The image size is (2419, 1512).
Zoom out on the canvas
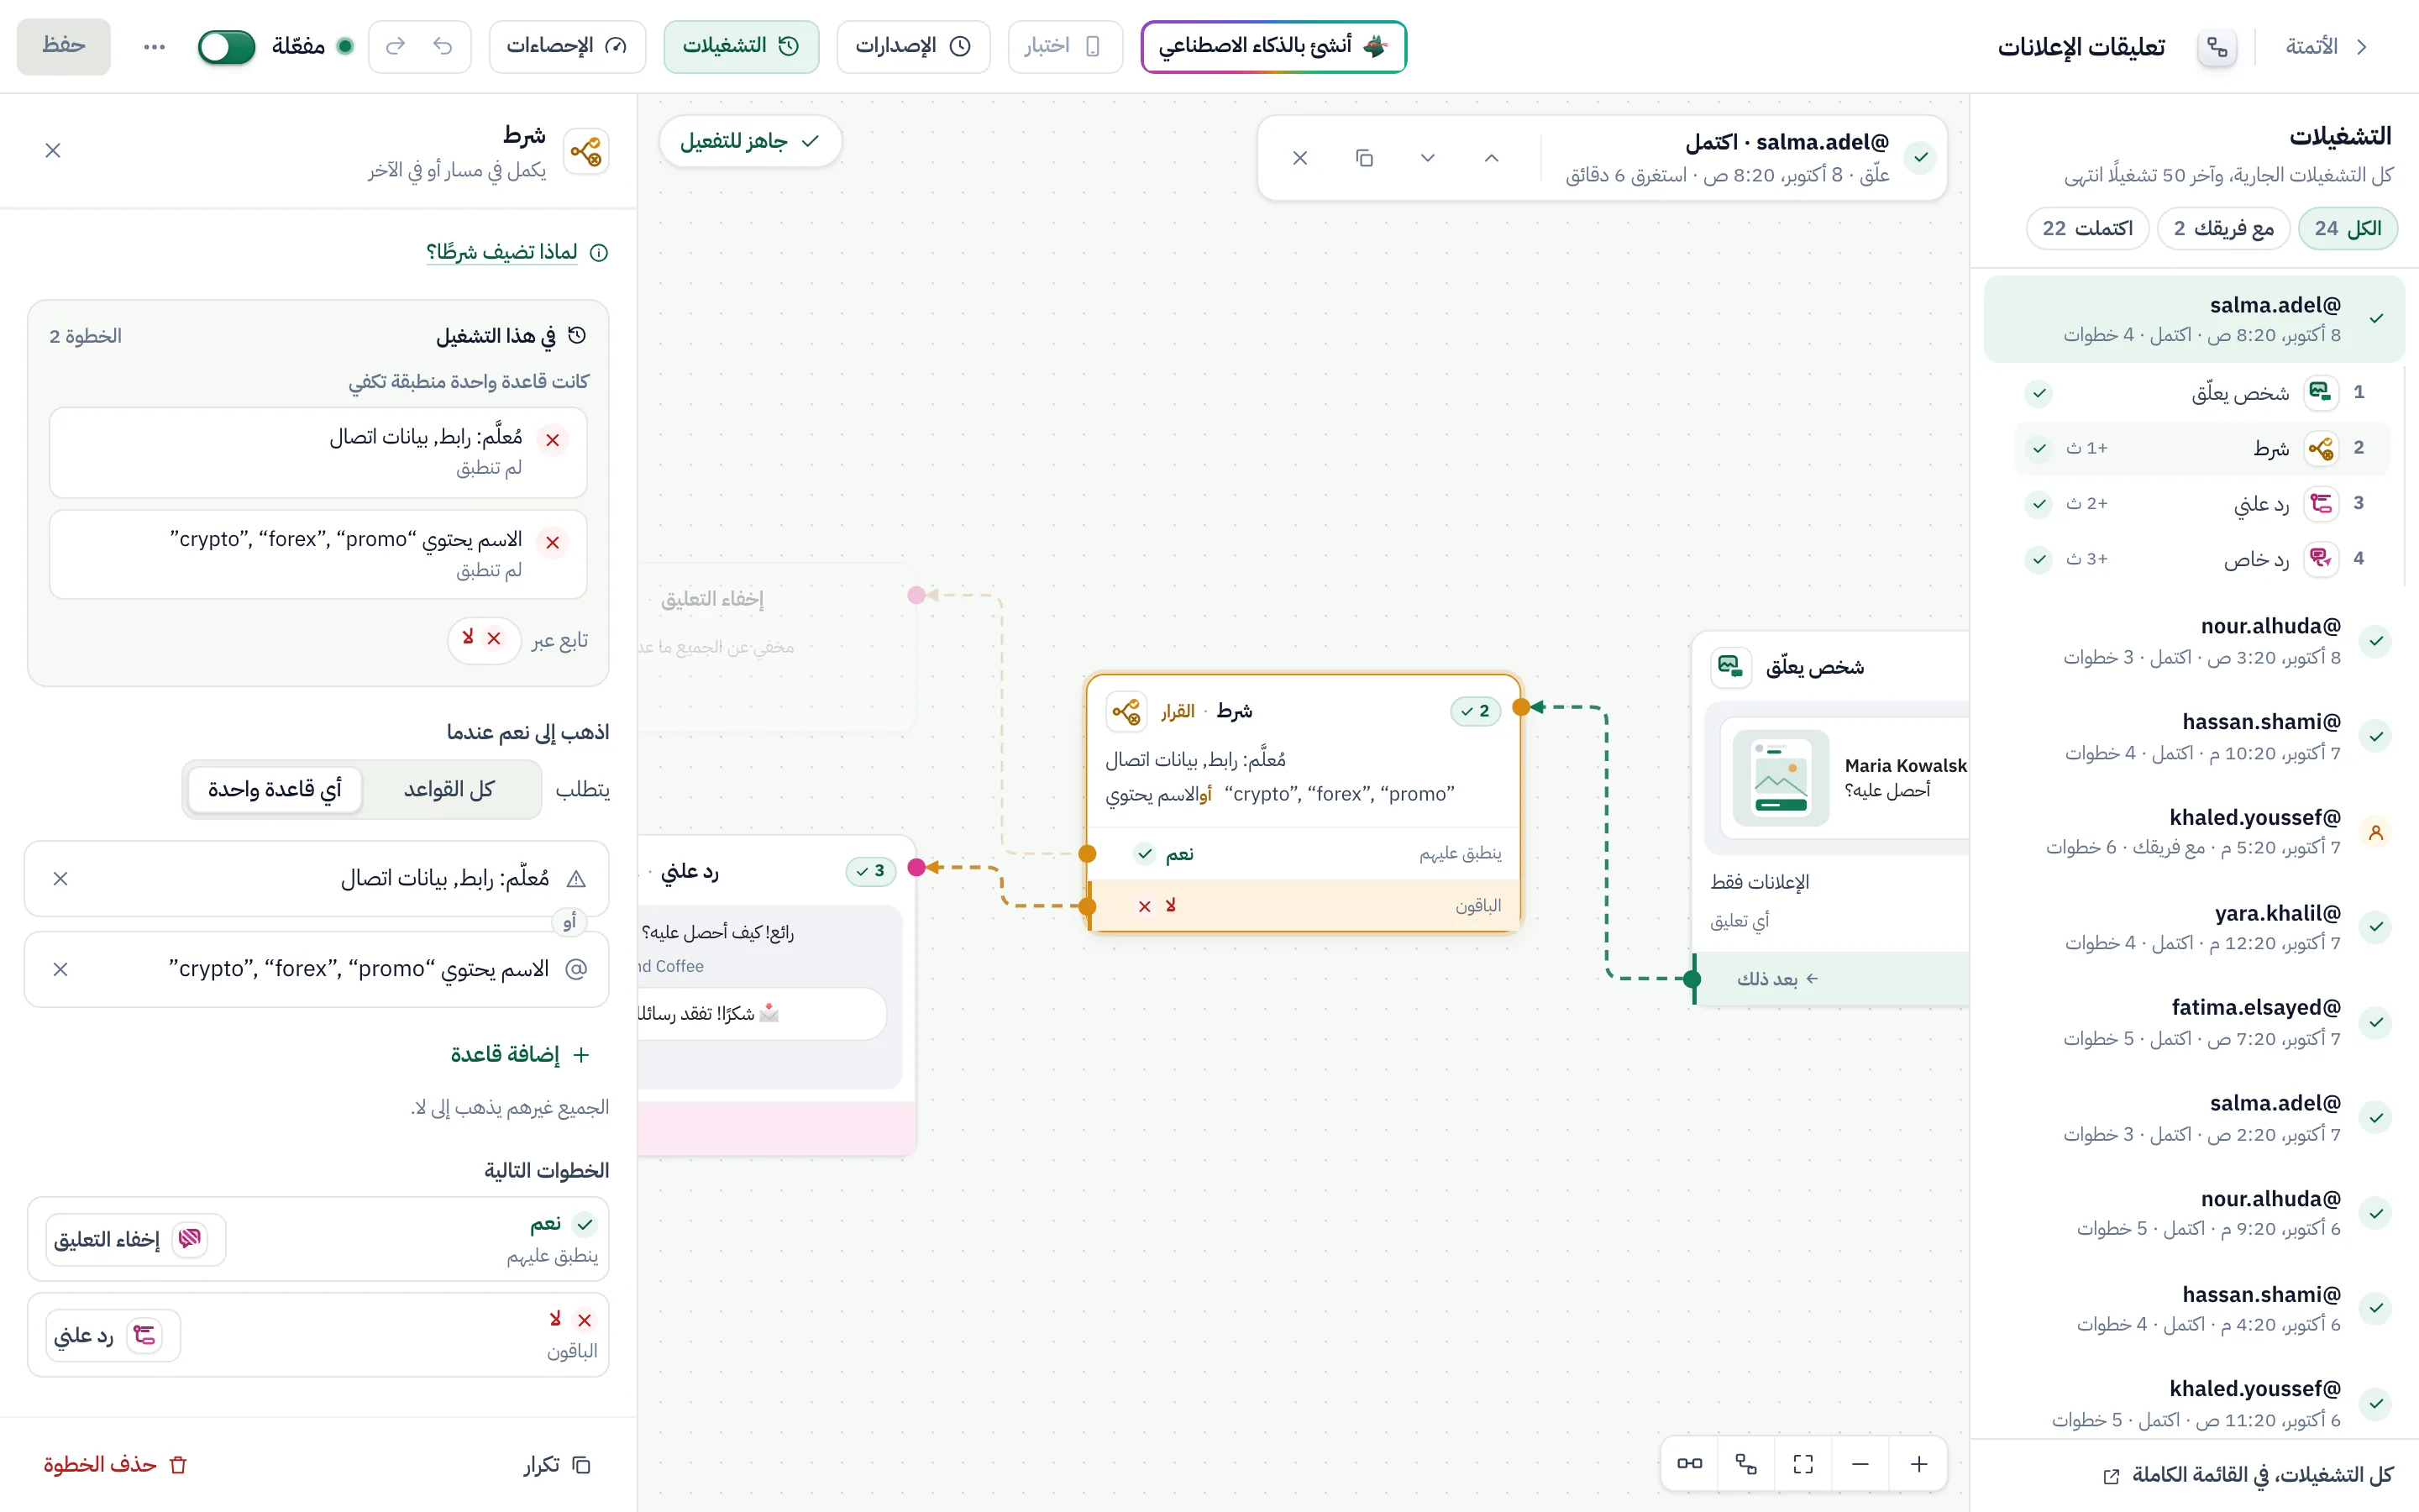[x=1860, y=1464]
